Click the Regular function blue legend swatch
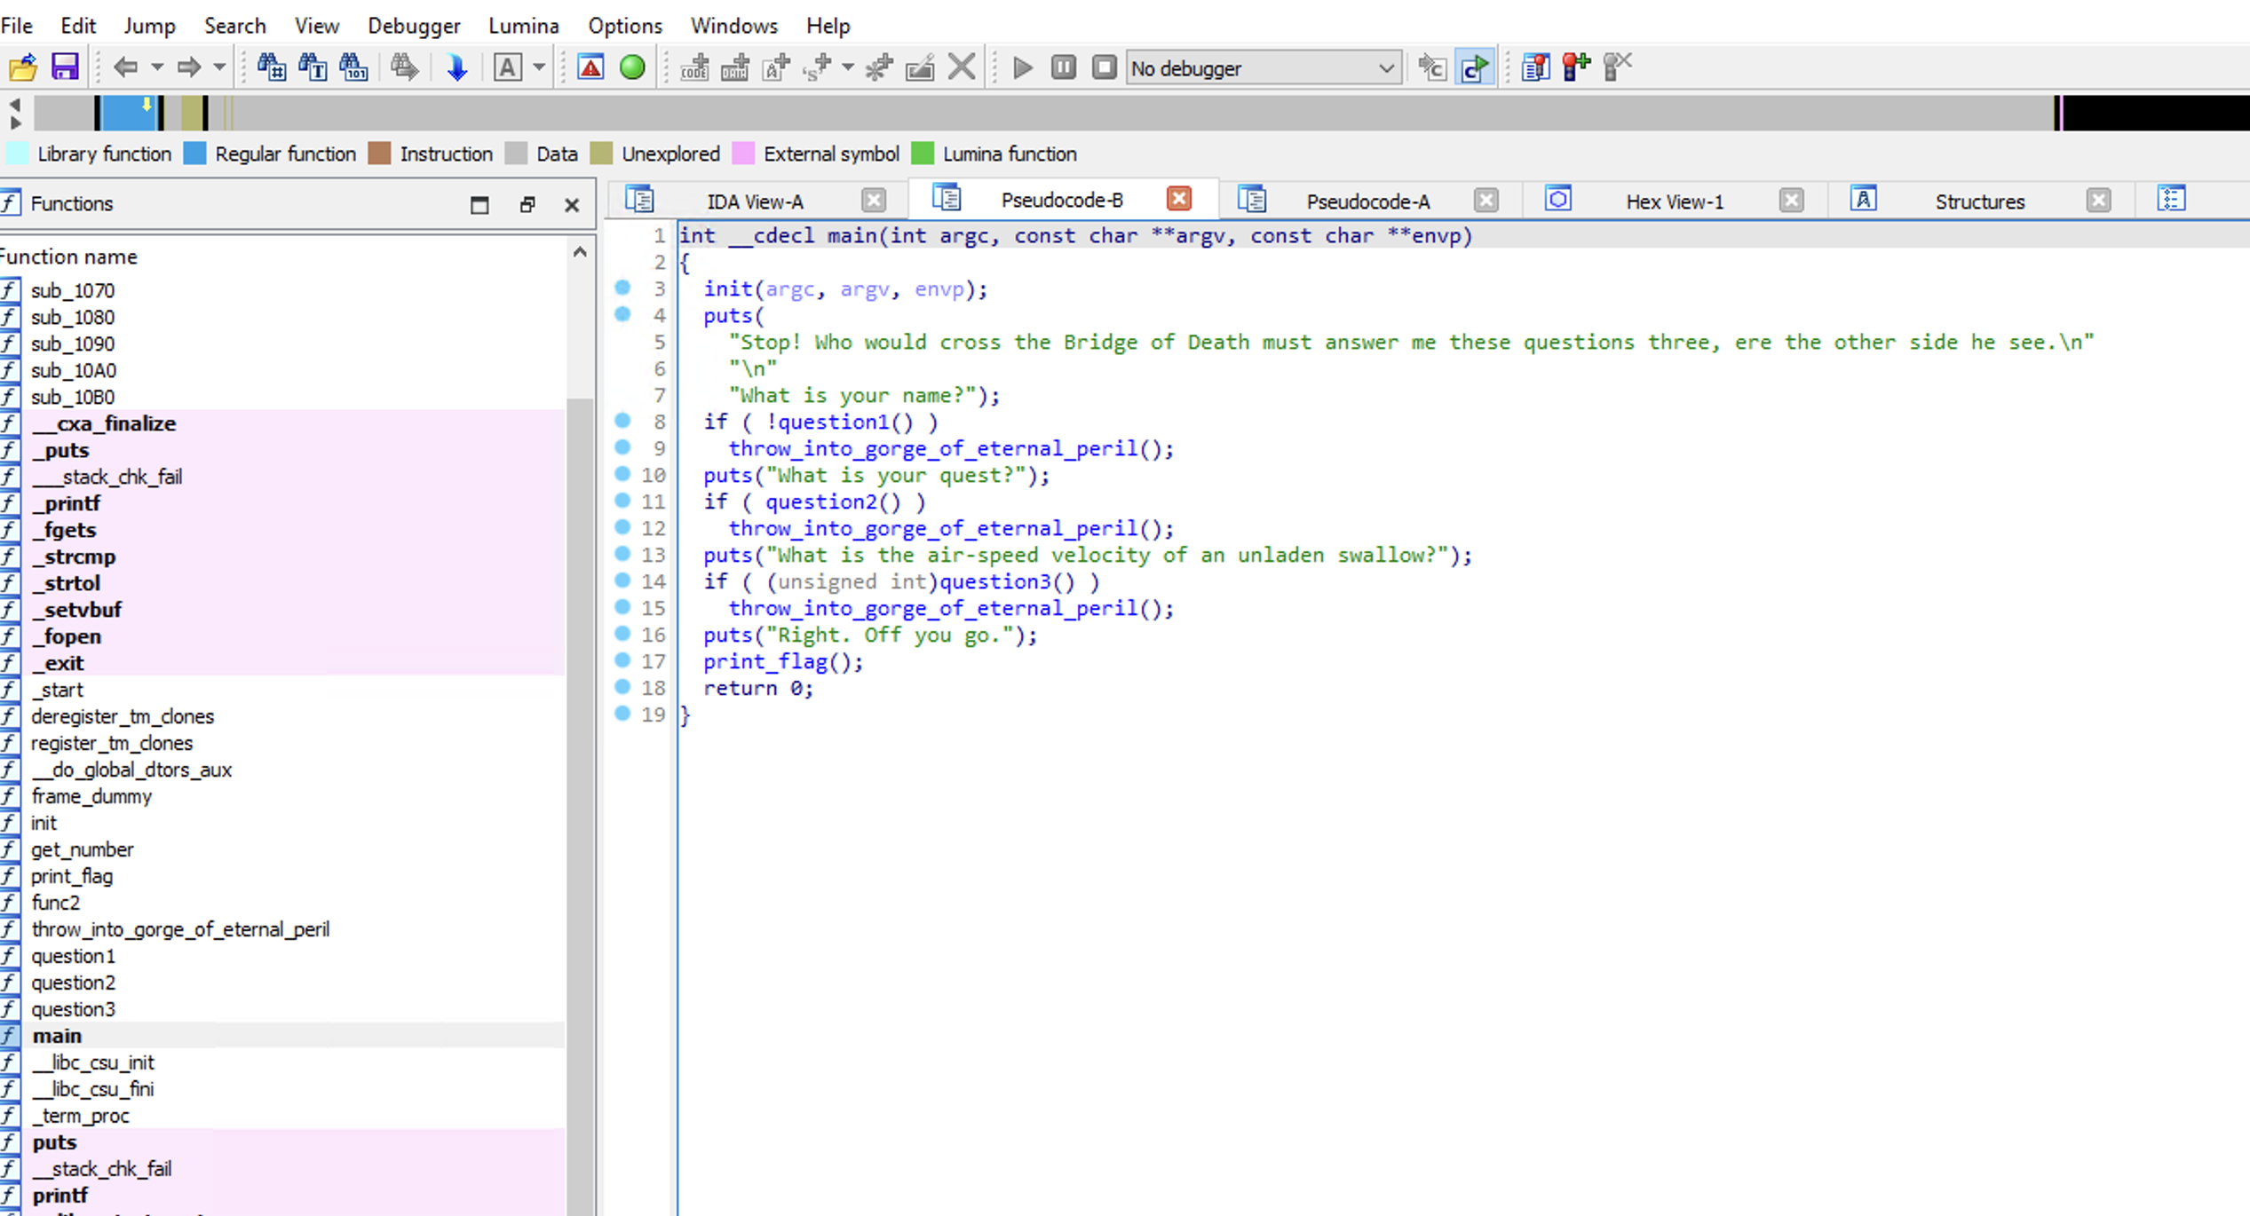This screenshot has height=1216, width=2250. coord(194,154)
